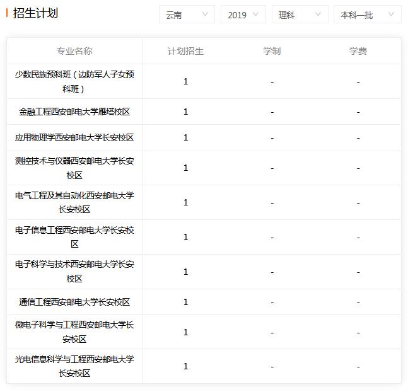Select the 光电信息科学与工程 major name

74,366
